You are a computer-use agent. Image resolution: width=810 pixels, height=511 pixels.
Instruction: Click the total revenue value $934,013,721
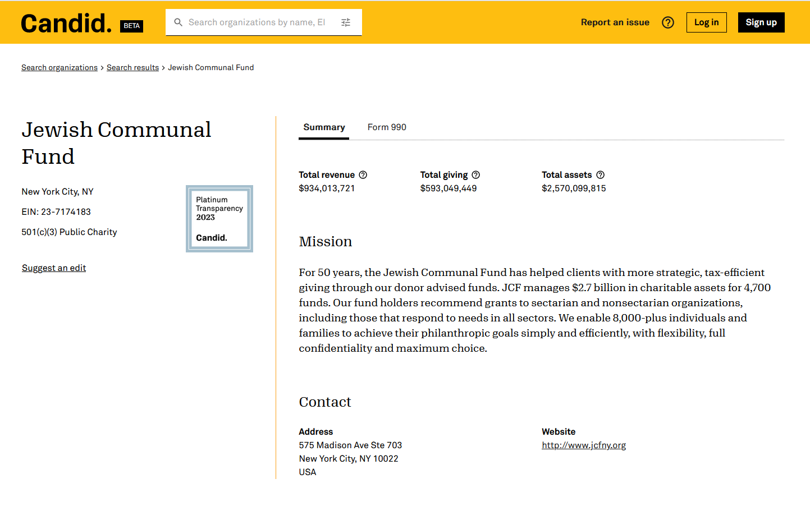[x=327, y=188]
